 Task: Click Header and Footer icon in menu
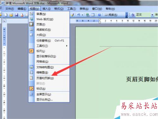coord(31,78)
